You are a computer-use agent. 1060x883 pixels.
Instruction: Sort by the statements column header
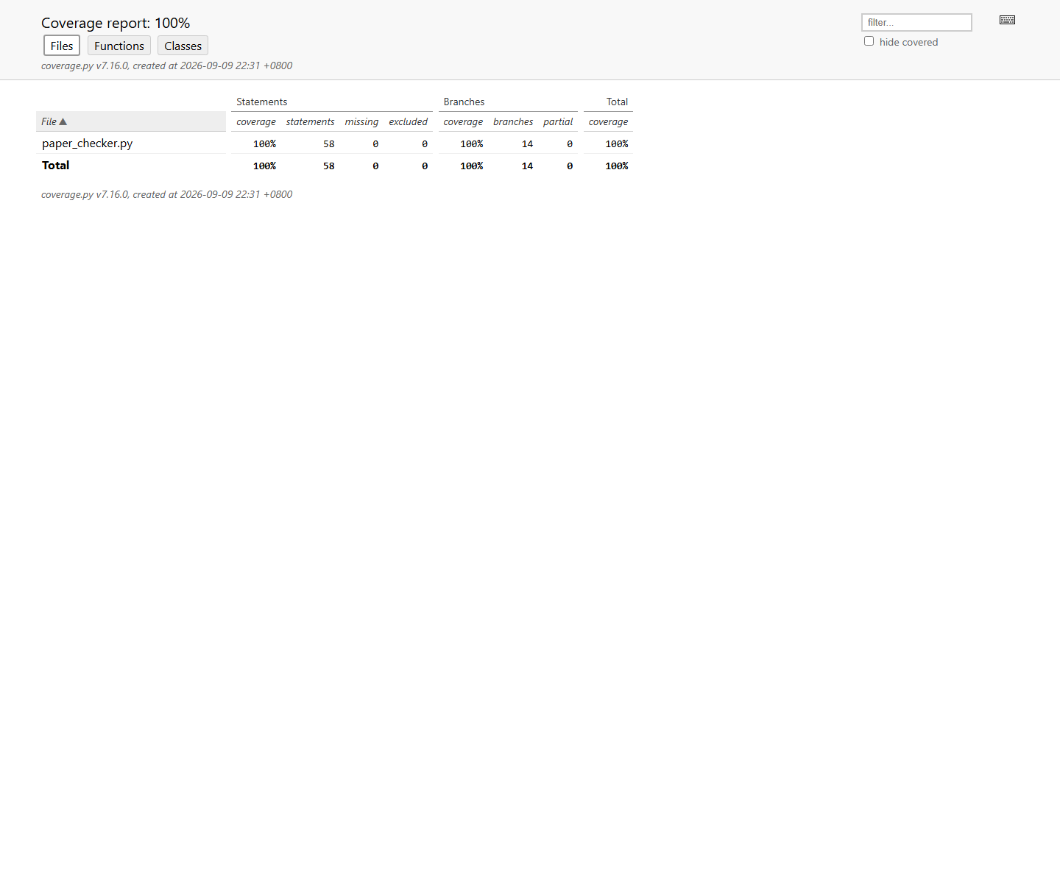point(310,121)
